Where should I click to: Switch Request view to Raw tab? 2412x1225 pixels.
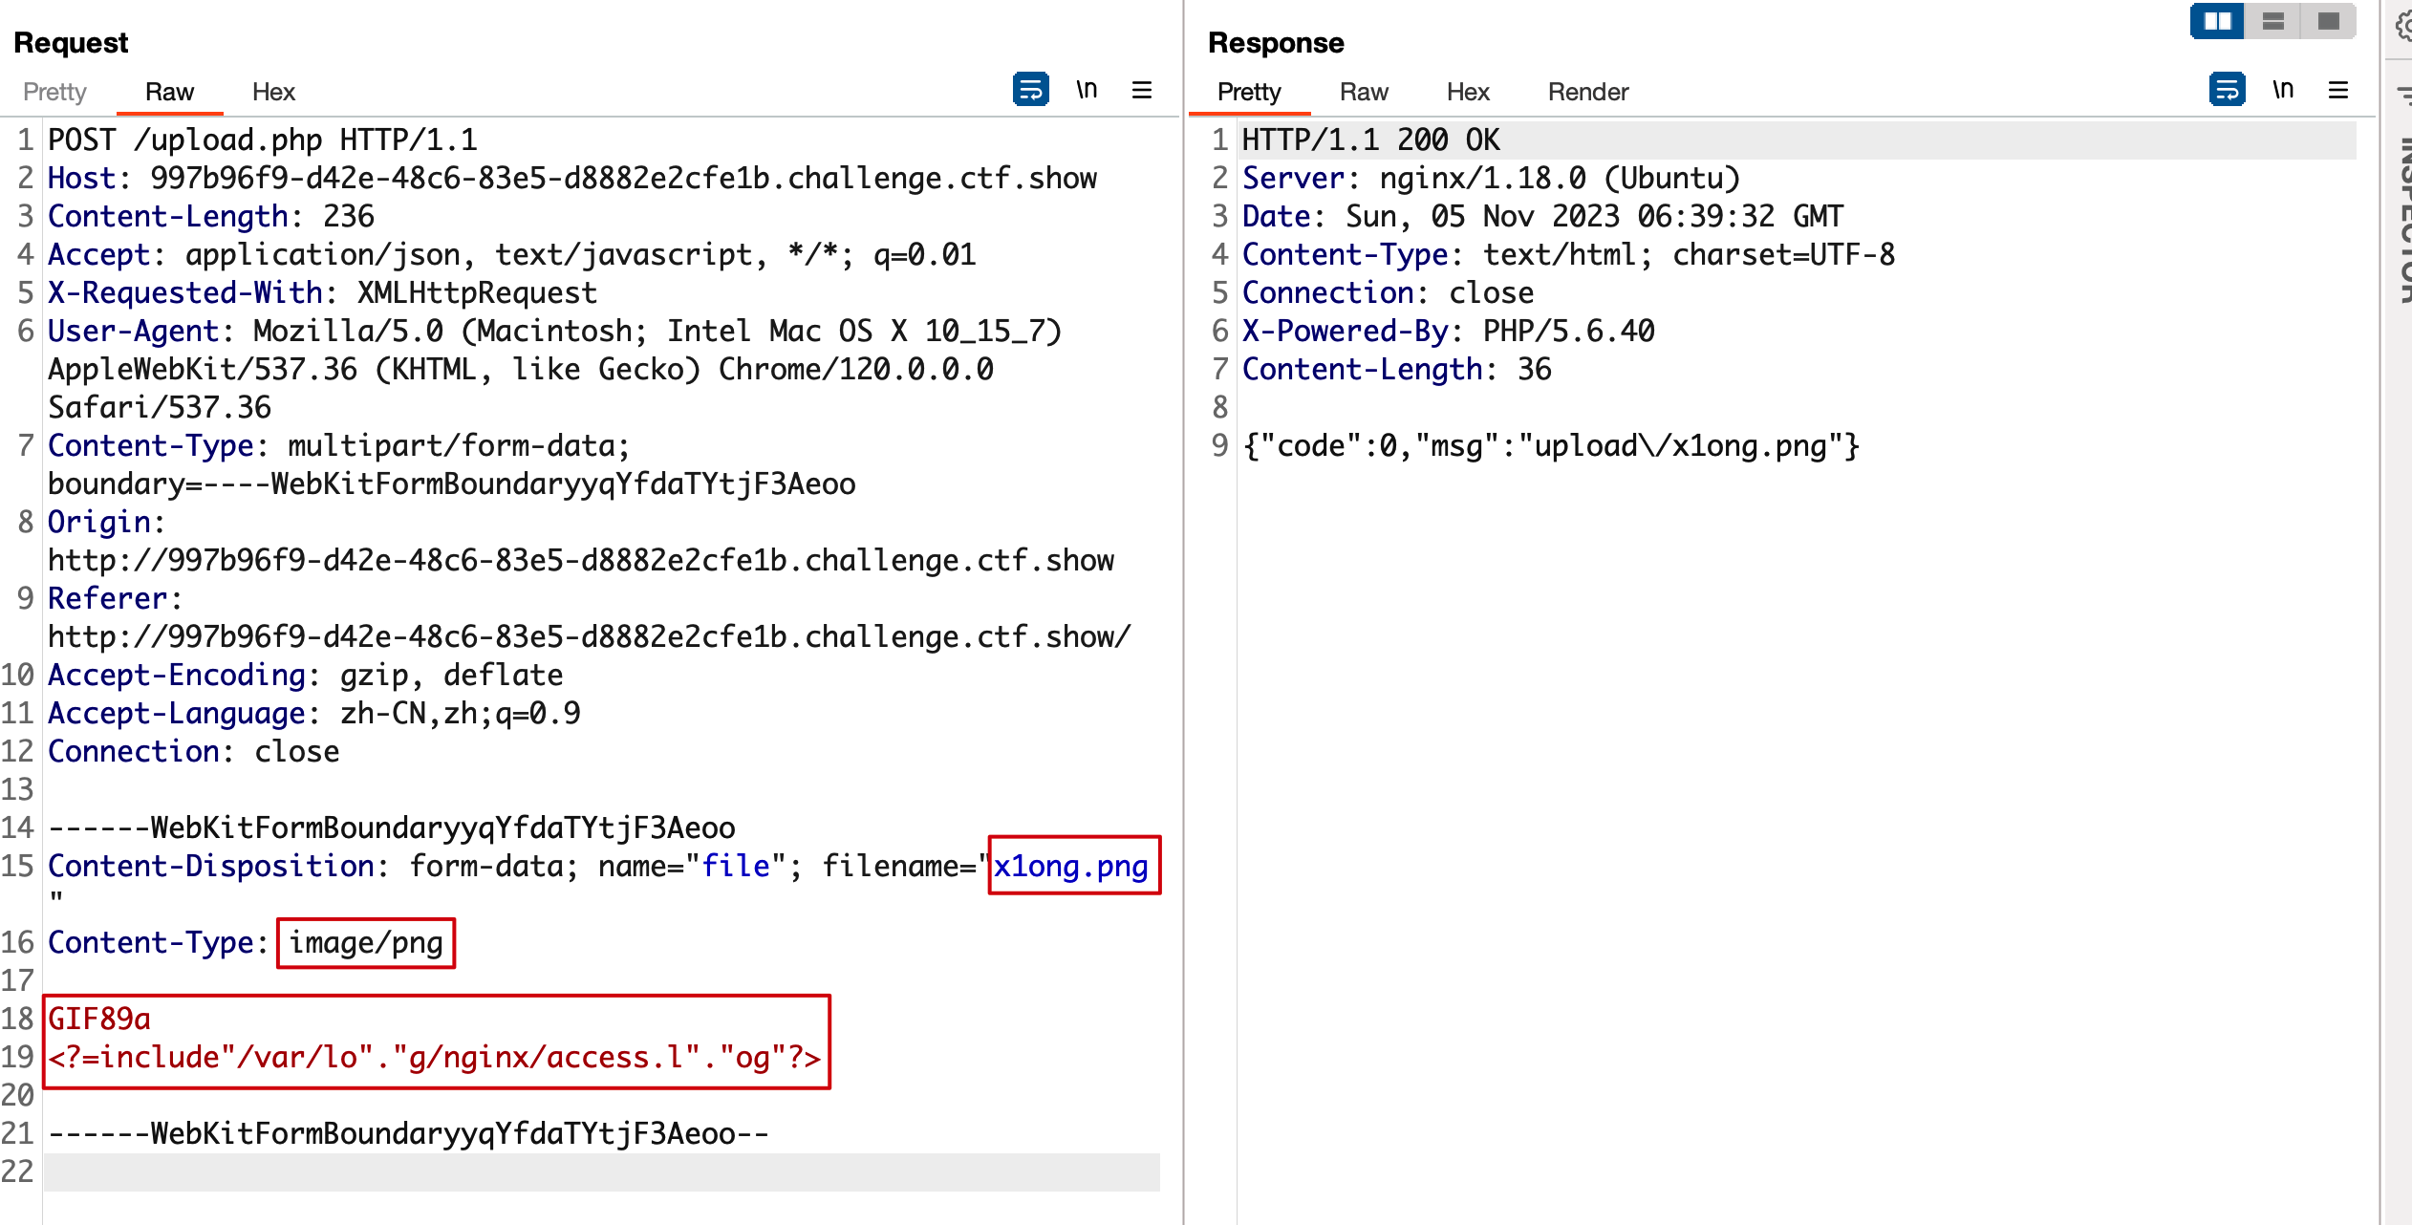click(x=169, y=92)
